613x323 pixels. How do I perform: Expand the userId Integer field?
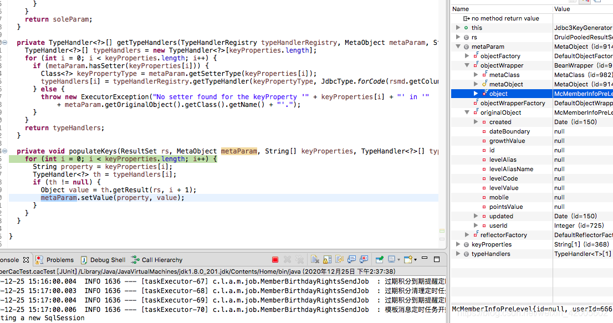[476, 225]
